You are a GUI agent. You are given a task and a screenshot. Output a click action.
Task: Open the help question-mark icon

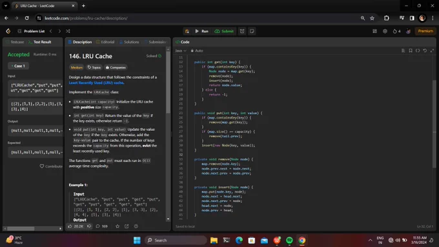coord(136,226)
